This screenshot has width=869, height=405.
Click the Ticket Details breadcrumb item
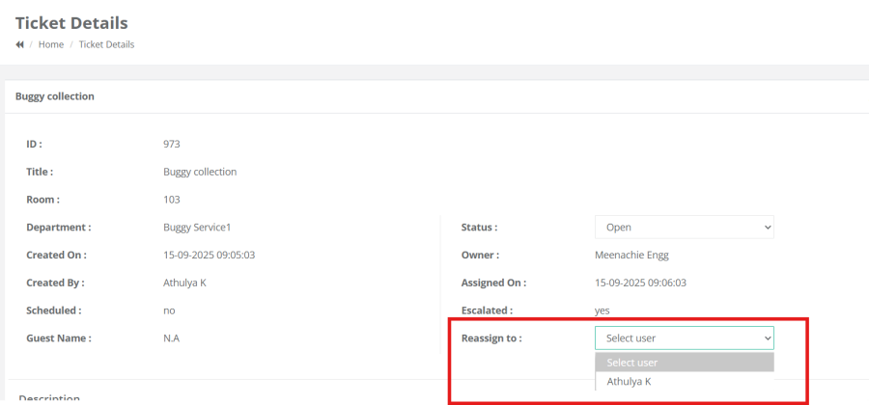(106, 44)
